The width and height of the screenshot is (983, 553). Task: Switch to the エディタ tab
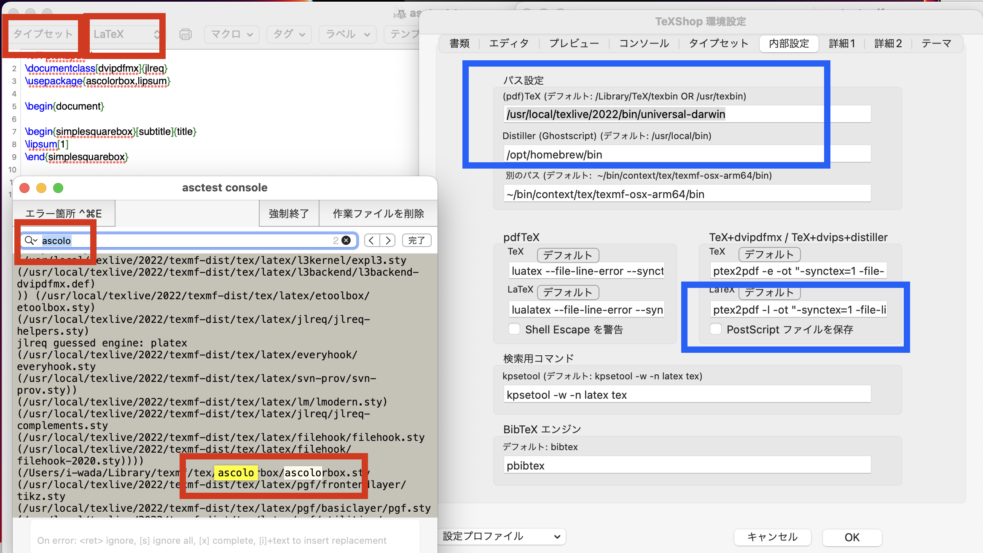point(509,43)
